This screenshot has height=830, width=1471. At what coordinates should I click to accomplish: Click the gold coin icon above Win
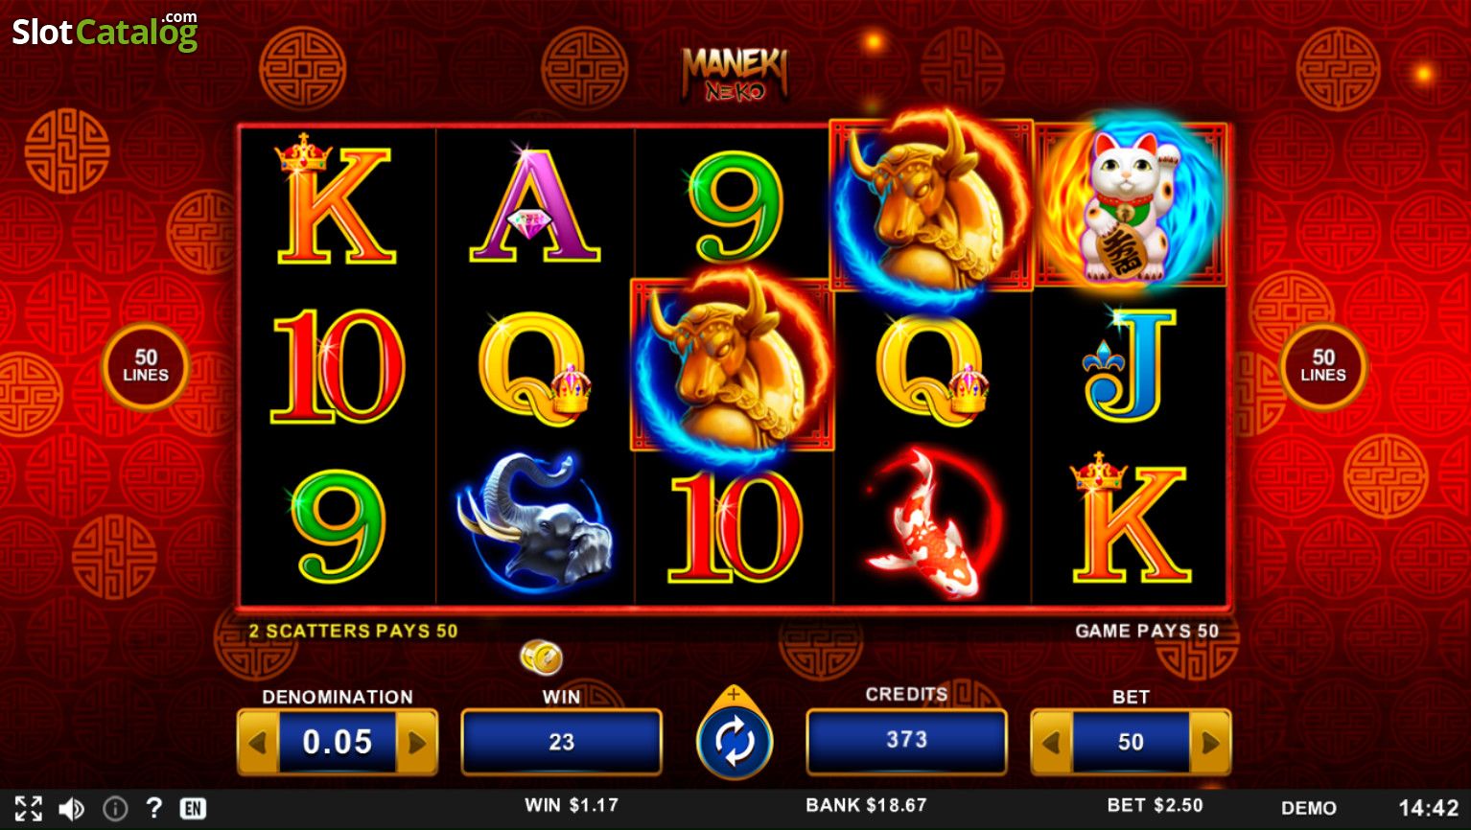[542, 657]
